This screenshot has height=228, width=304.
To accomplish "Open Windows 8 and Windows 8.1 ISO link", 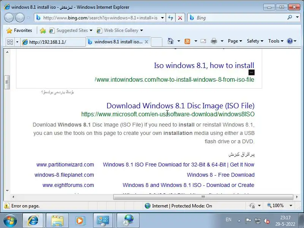I will (x=188, y=185).
